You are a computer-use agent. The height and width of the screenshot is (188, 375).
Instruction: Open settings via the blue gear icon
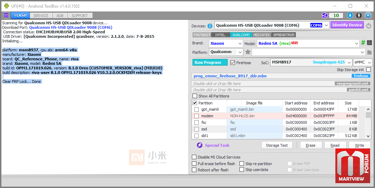click(x=368, y=16)
